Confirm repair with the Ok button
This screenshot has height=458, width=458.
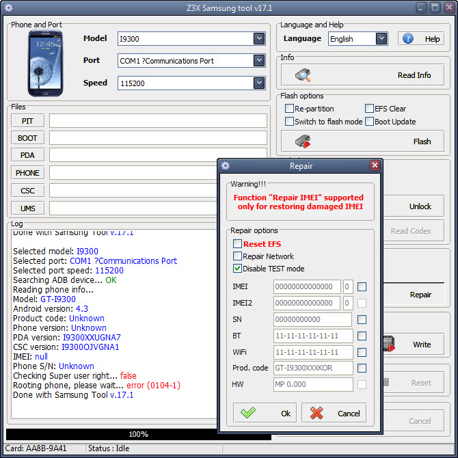point(265,413)
